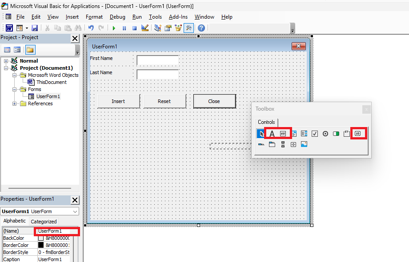
Task: Click View Object icon in Project panel
Action: (x=17, y=49)
